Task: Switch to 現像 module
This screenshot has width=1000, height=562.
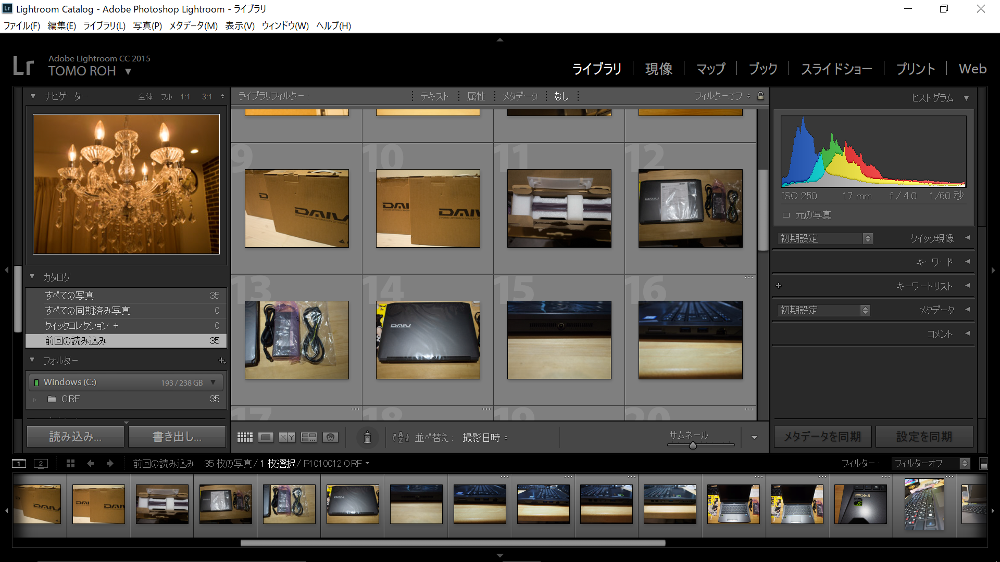Action: [x=658, y=69]
